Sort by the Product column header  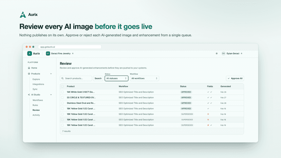pos(71,86)
